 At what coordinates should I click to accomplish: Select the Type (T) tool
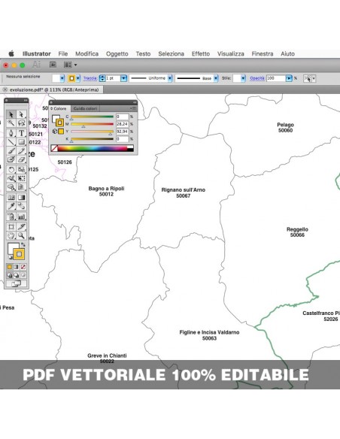[x=21, y=133]
